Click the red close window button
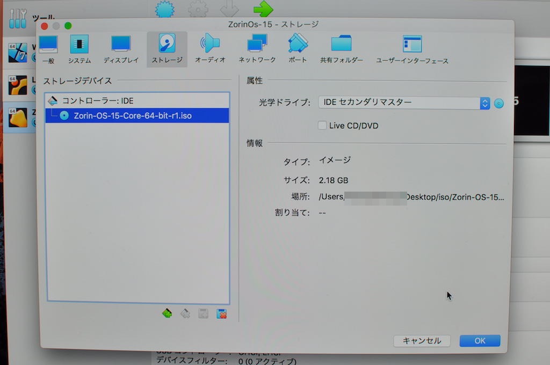The width and height of the screenshot is (550, 365). click(45, 26)
